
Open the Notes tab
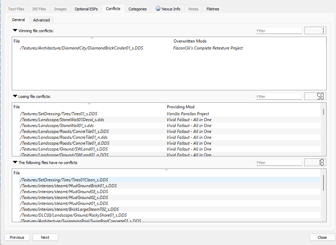[x=193, y=9]
